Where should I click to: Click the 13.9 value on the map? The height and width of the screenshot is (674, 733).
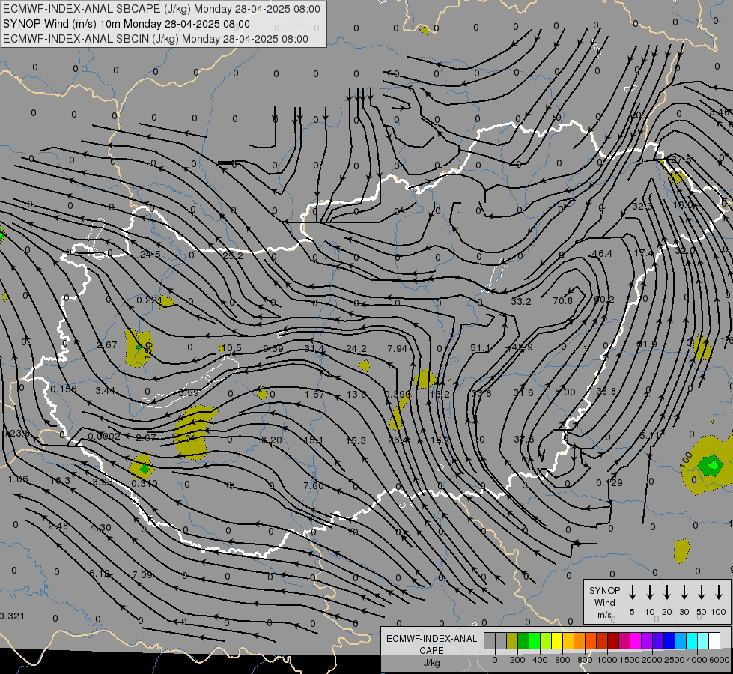click(x=356, y=395)
